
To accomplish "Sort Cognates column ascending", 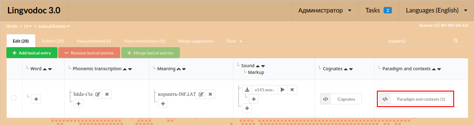I will coord(346,69).
